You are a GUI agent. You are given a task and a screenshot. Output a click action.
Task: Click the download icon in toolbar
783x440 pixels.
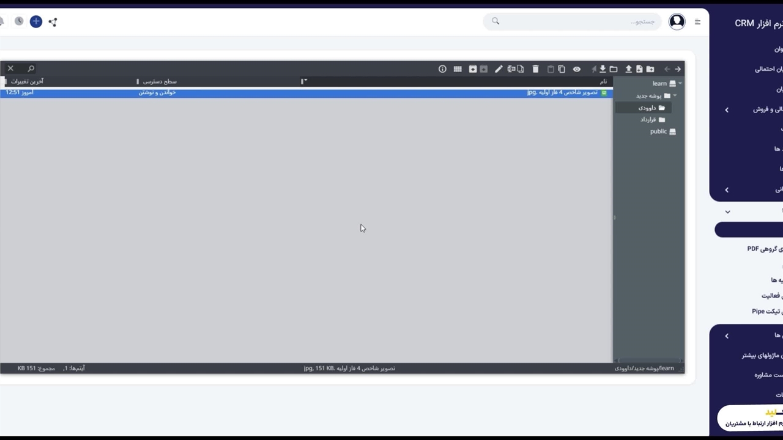pyautogui.click(x=603, y=69)
